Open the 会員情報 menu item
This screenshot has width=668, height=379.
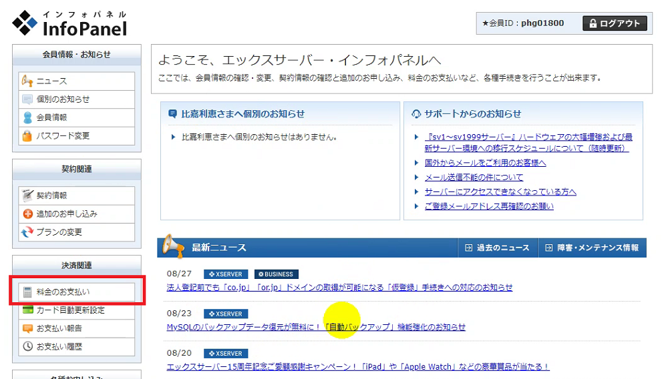pyautogui.click(x=77, y=117)
